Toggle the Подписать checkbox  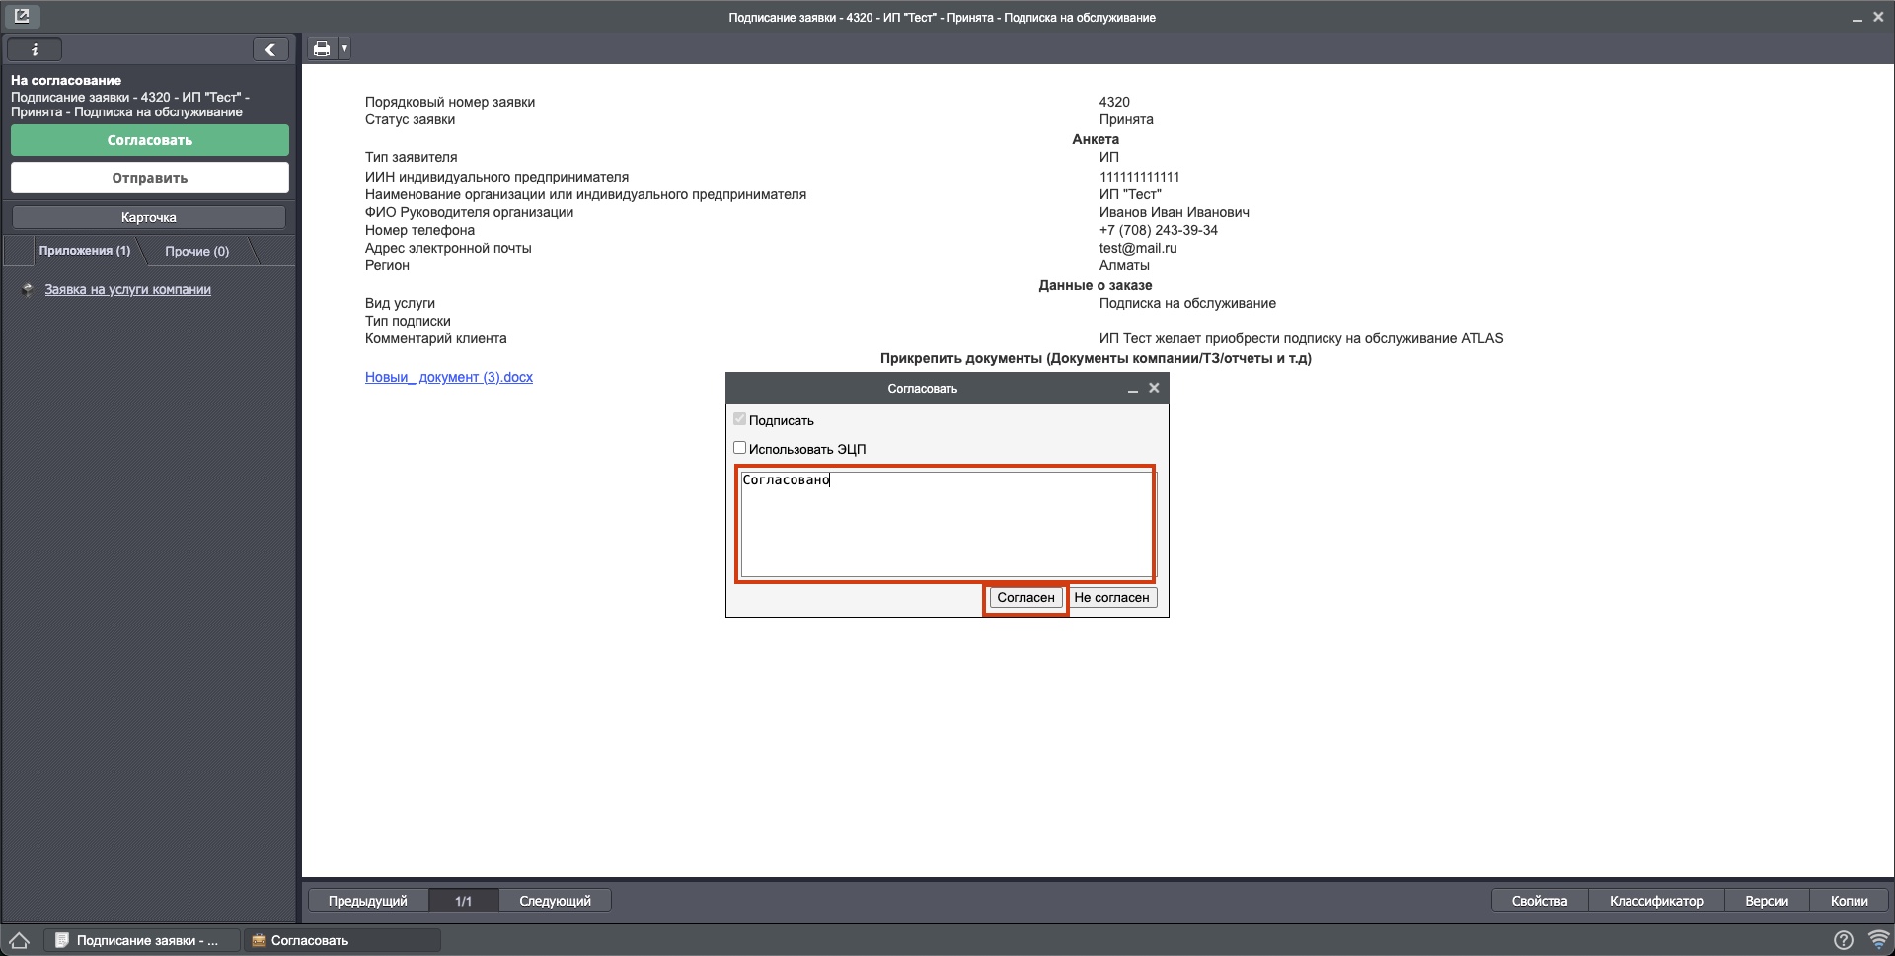pyautogui.click(x=739, y=419)
